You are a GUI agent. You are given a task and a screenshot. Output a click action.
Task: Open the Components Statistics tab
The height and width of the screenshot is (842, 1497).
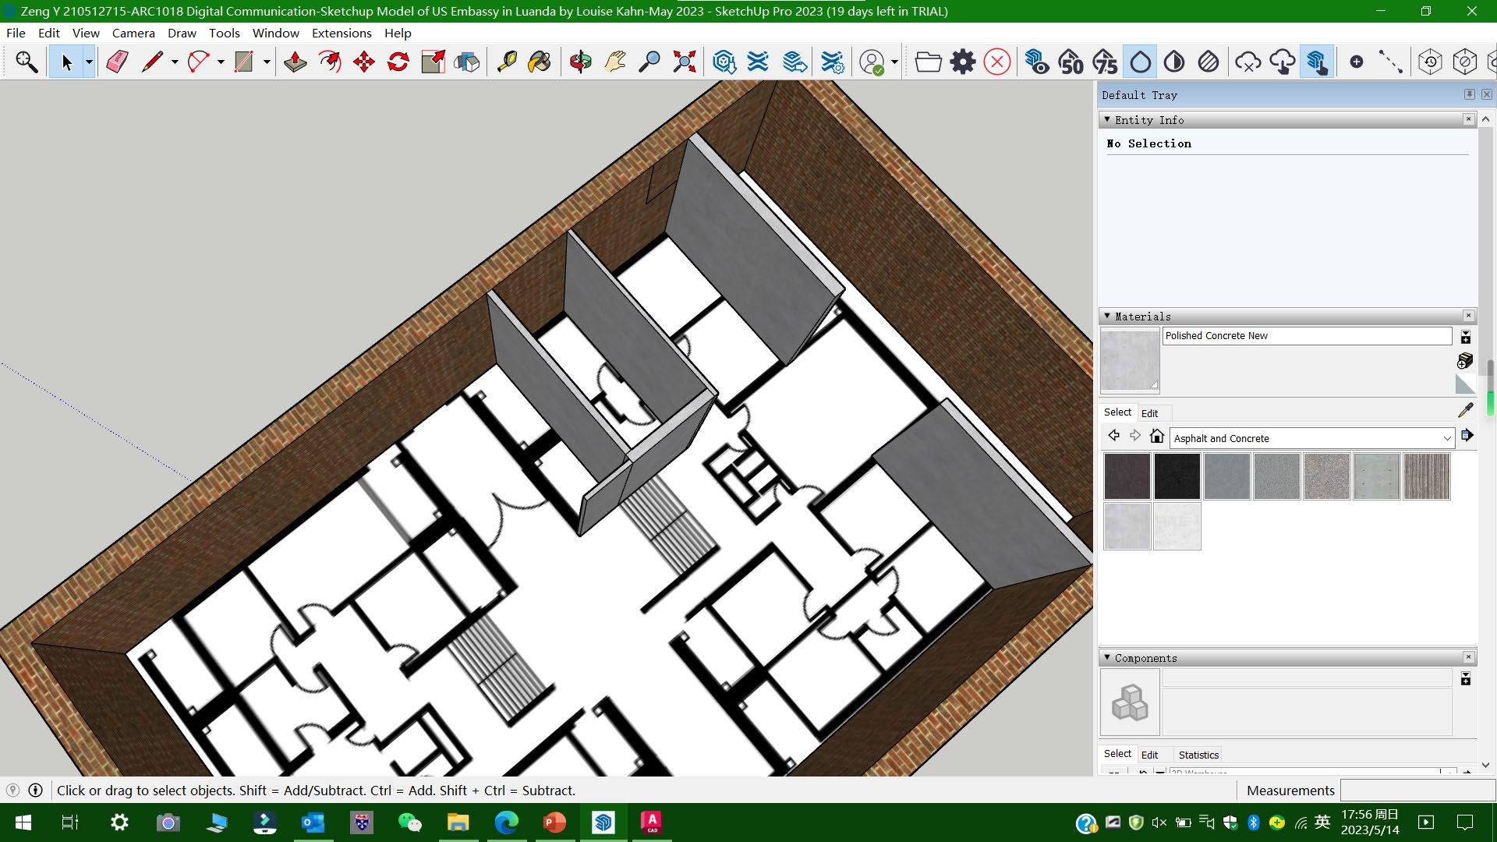point(1198,755)
